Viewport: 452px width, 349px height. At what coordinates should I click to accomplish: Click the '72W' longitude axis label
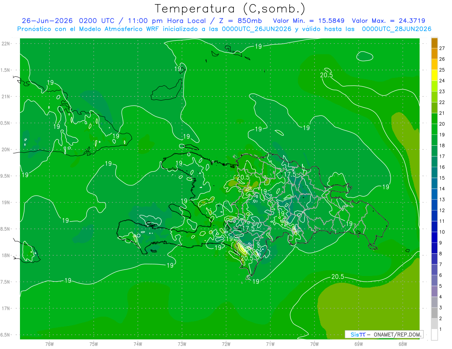point(226,344)
